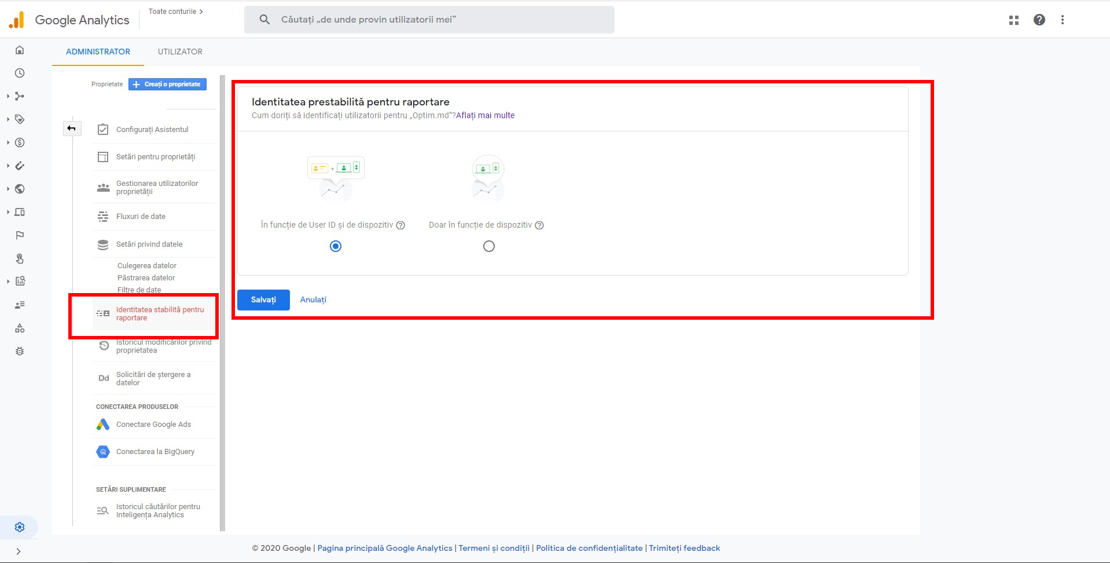
Task: Click the Salvați button
Action: (263, 299)
